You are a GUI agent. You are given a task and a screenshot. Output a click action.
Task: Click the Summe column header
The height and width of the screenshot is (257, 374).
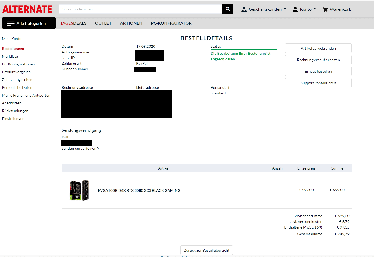tap(337, 168)
